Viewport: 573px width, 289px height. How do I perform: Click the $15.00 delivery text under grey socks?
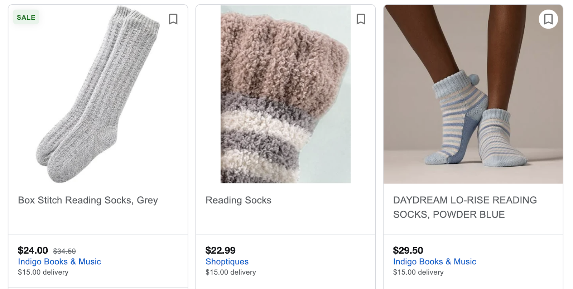tap(43, 272)
